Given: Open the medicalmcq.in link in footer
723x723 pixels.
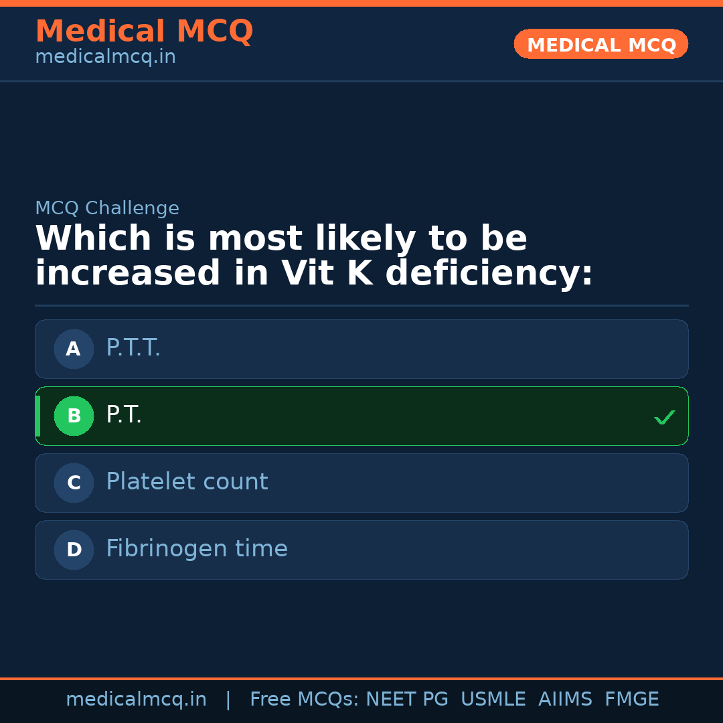Looking at the screenshot, I should (x=136, y=700).
